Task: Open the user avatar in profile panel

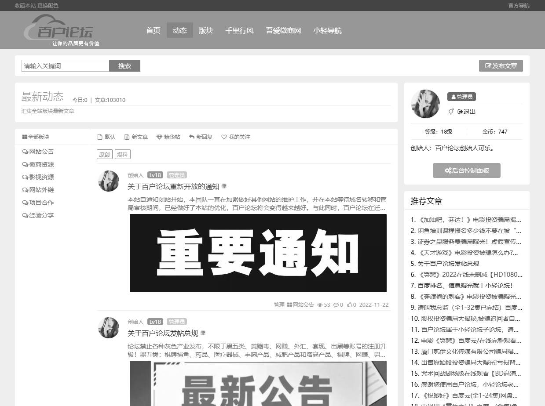Action: pos(425,104)
